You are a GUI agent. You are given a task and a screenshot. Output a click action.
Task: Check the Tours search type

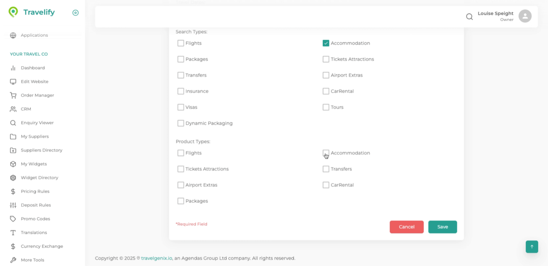[x=326, y=107]
